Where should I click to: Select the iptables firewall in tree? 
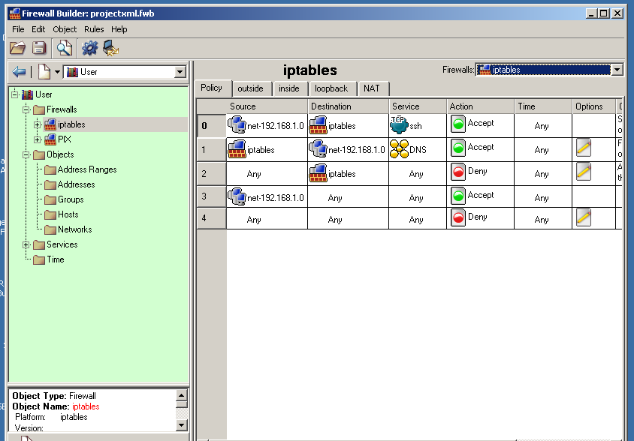71,124
